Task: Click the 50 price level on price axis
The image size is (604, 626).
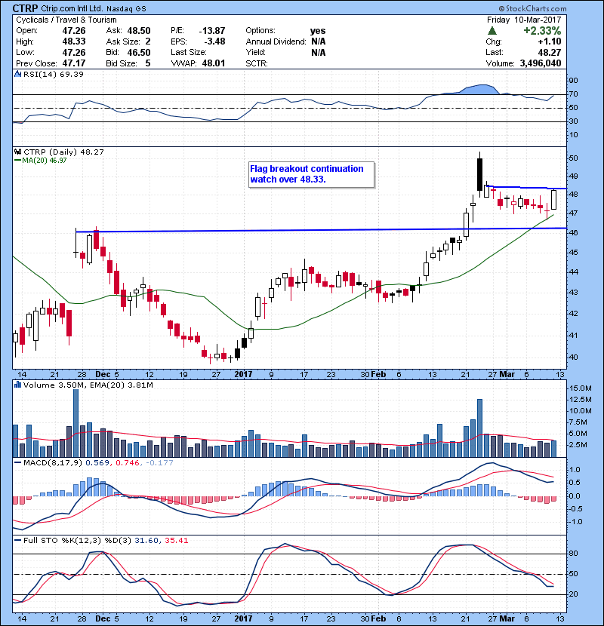Action: click(x=574, y=158)
